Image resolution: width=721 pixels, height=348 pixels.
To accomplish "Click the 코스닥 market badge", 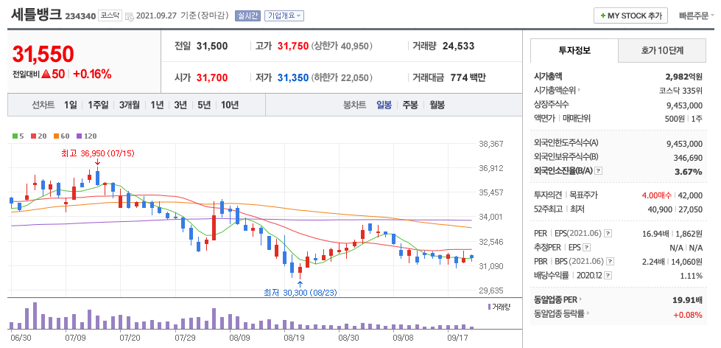I will (110, 15).
